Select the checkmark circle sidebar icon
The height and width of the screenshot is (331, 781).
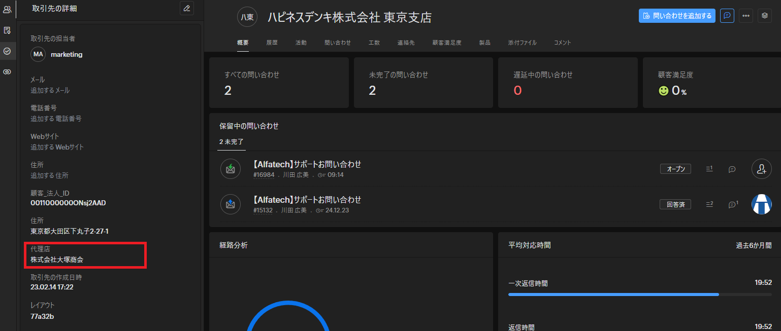tap(7, 51)
